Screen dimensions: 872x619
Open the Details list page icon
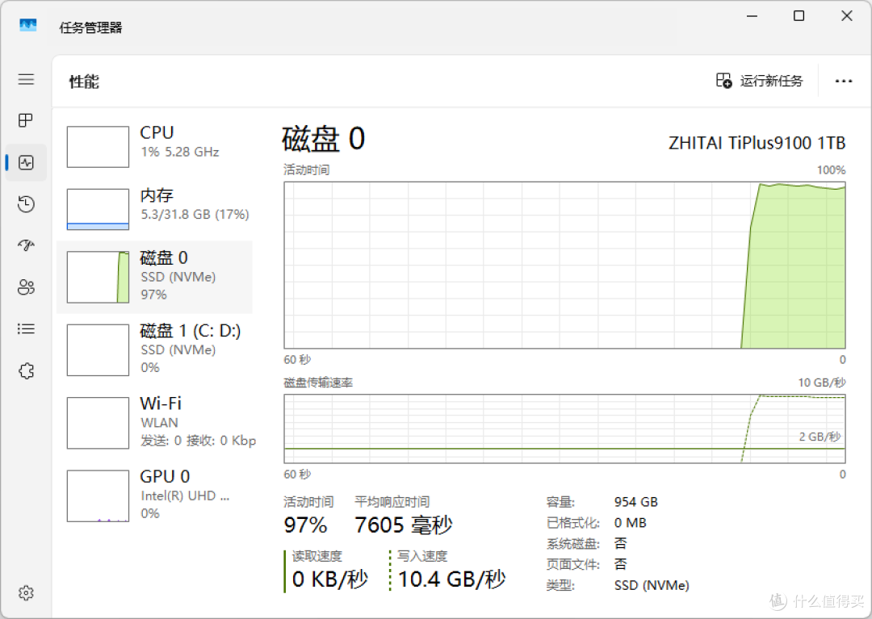[x=26, y=329]
